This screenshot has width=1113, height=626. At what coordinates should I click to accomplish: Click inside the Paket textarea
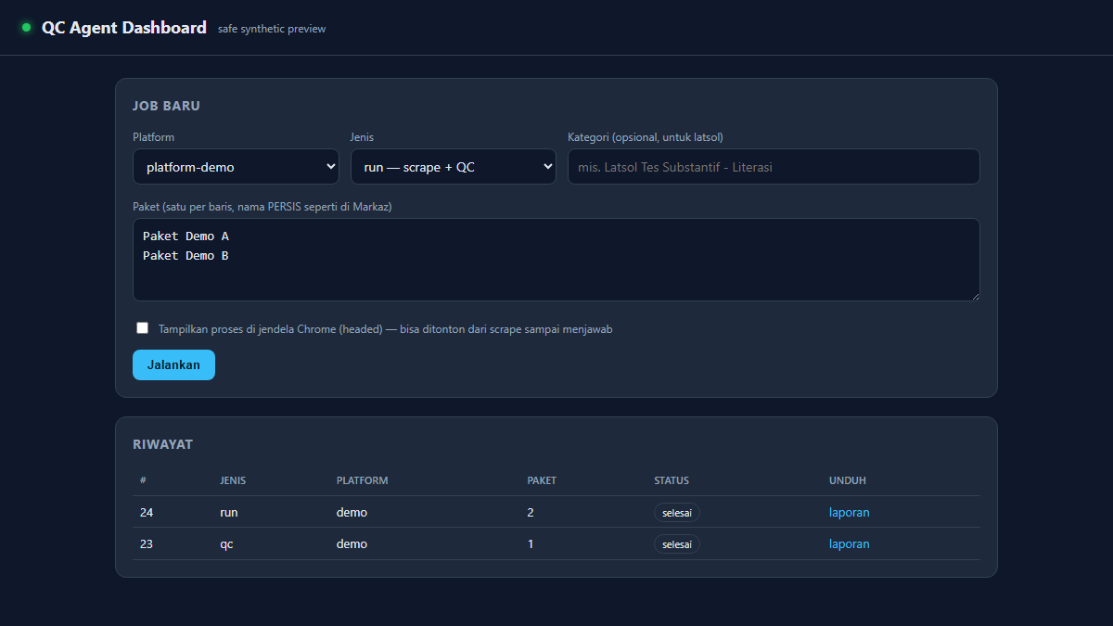pyautogui.click(x=556, y=260)
